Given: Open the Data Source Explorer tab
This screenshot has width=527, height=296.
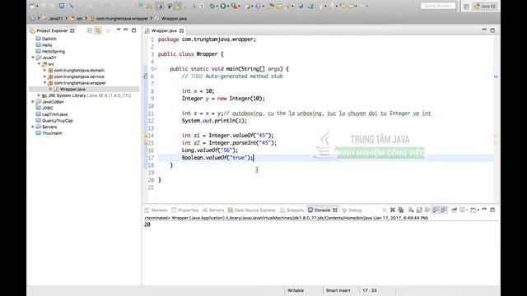Looking at the screenshot, I should [x=252, y=210].
